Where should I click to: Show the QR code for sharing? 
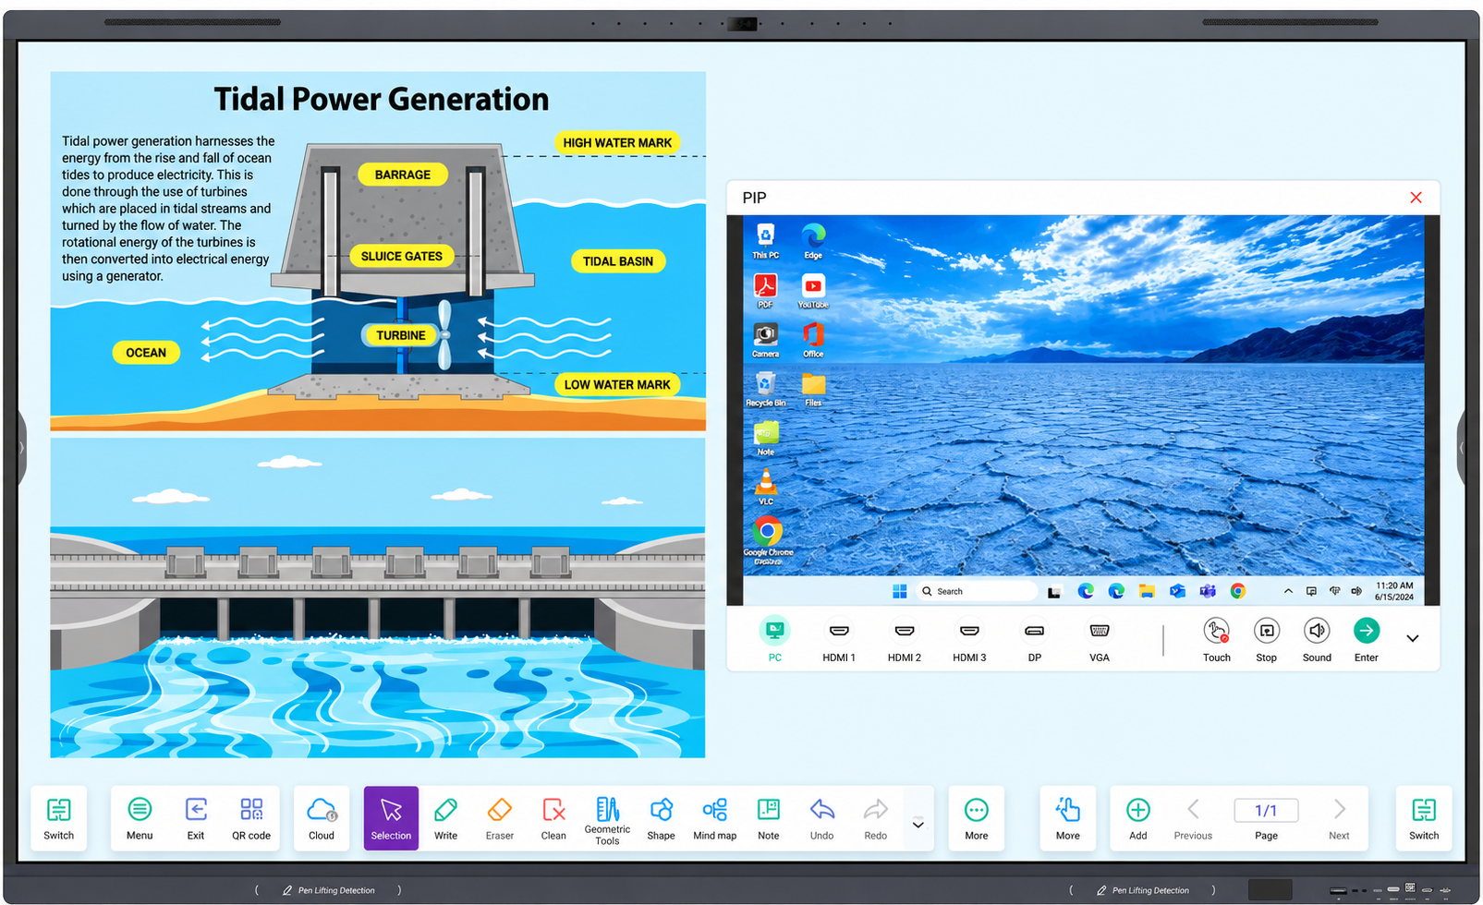coord(251,818)
